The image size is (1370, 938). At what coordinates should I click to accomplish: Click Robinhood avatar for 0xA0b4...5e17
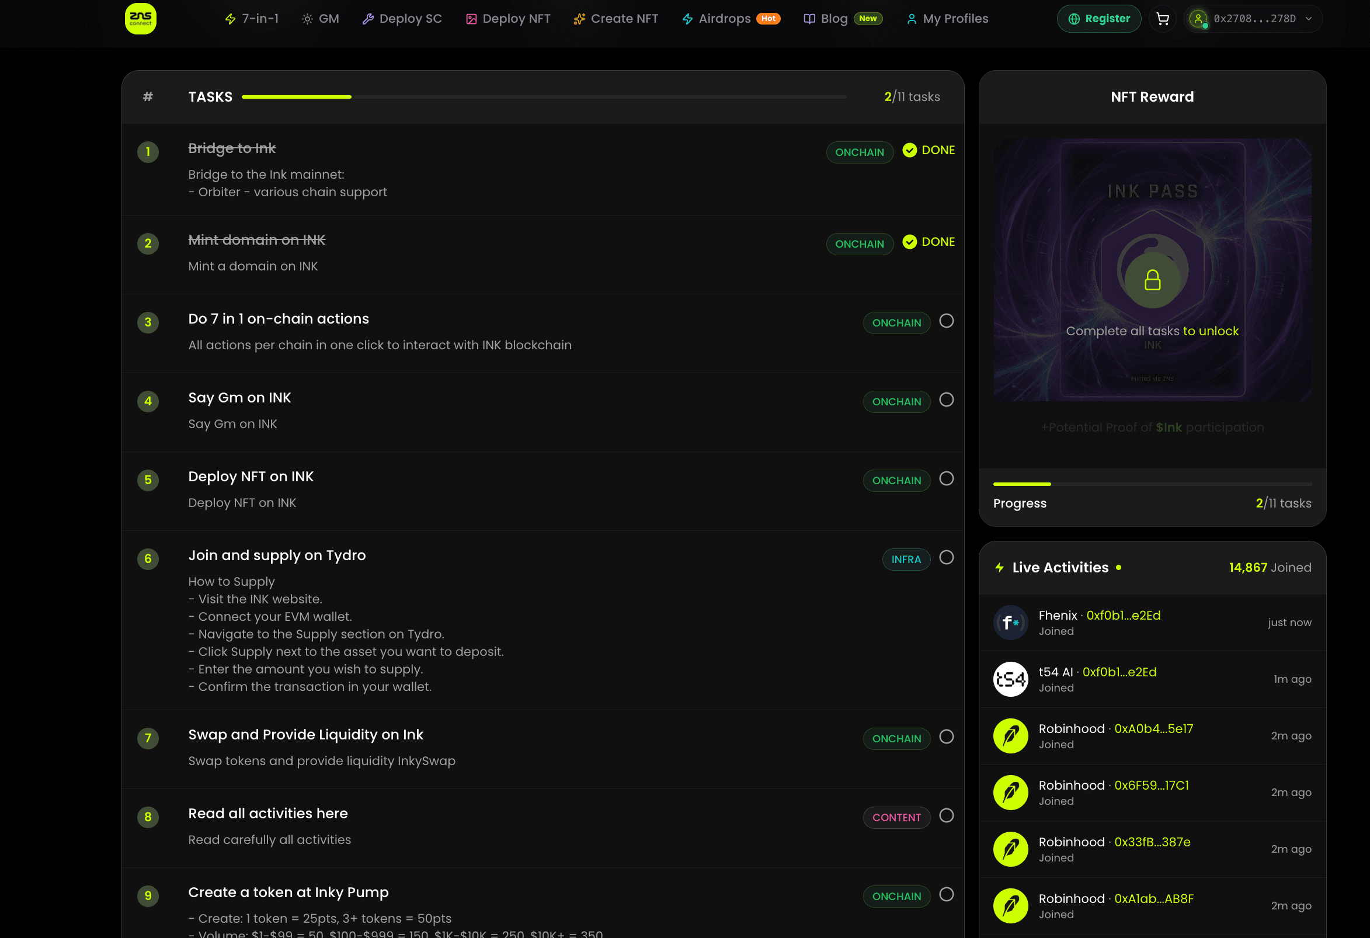1010,735
